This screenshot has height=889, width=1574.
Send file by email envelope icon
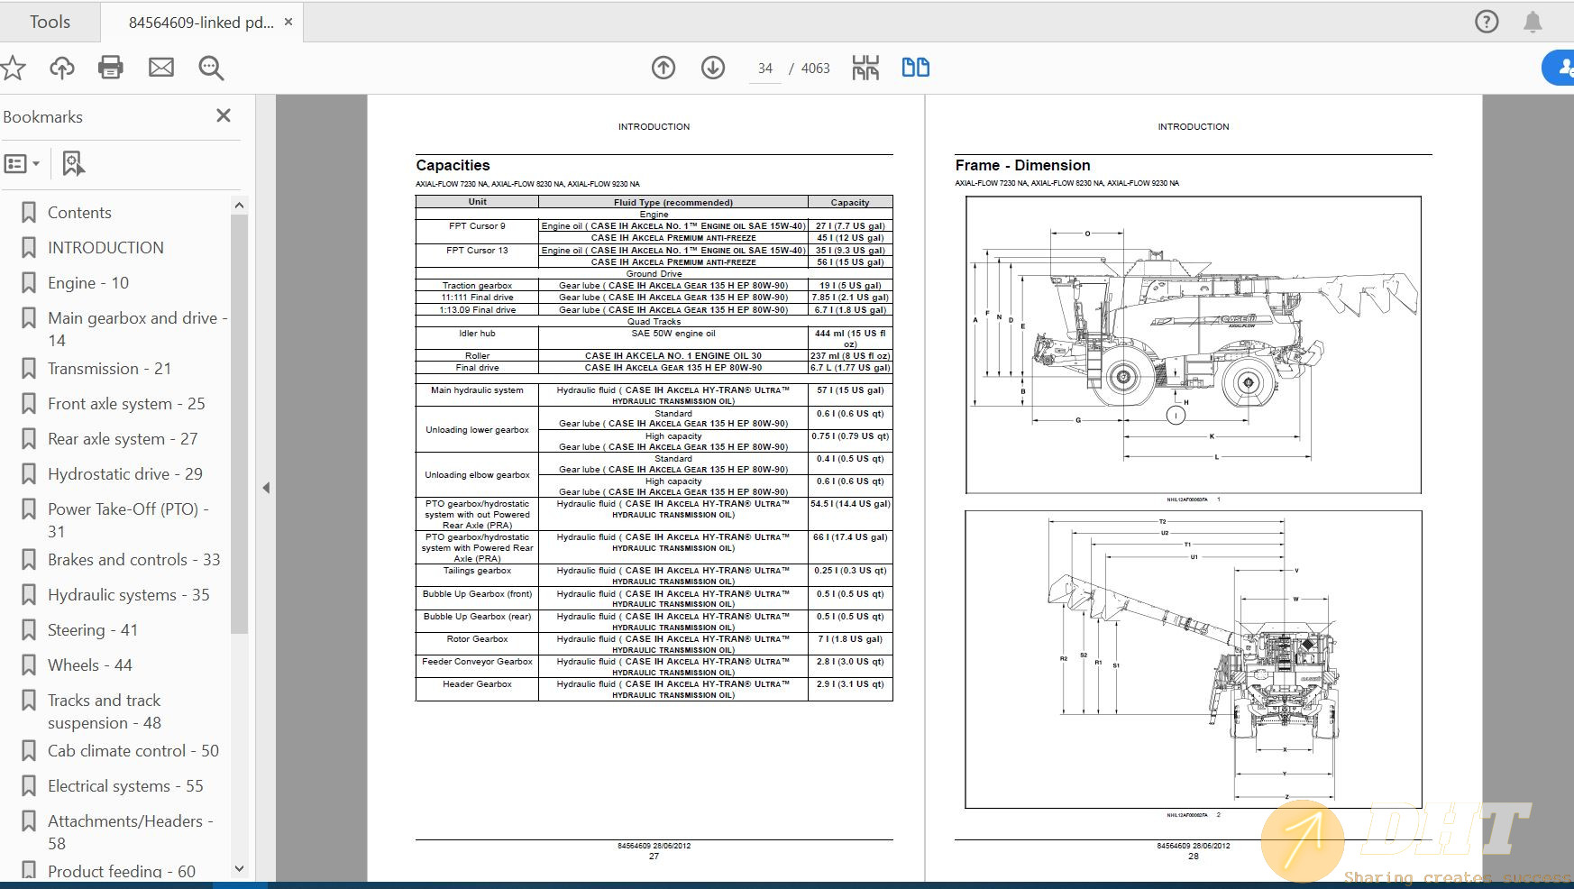click(x=161, y=68)
